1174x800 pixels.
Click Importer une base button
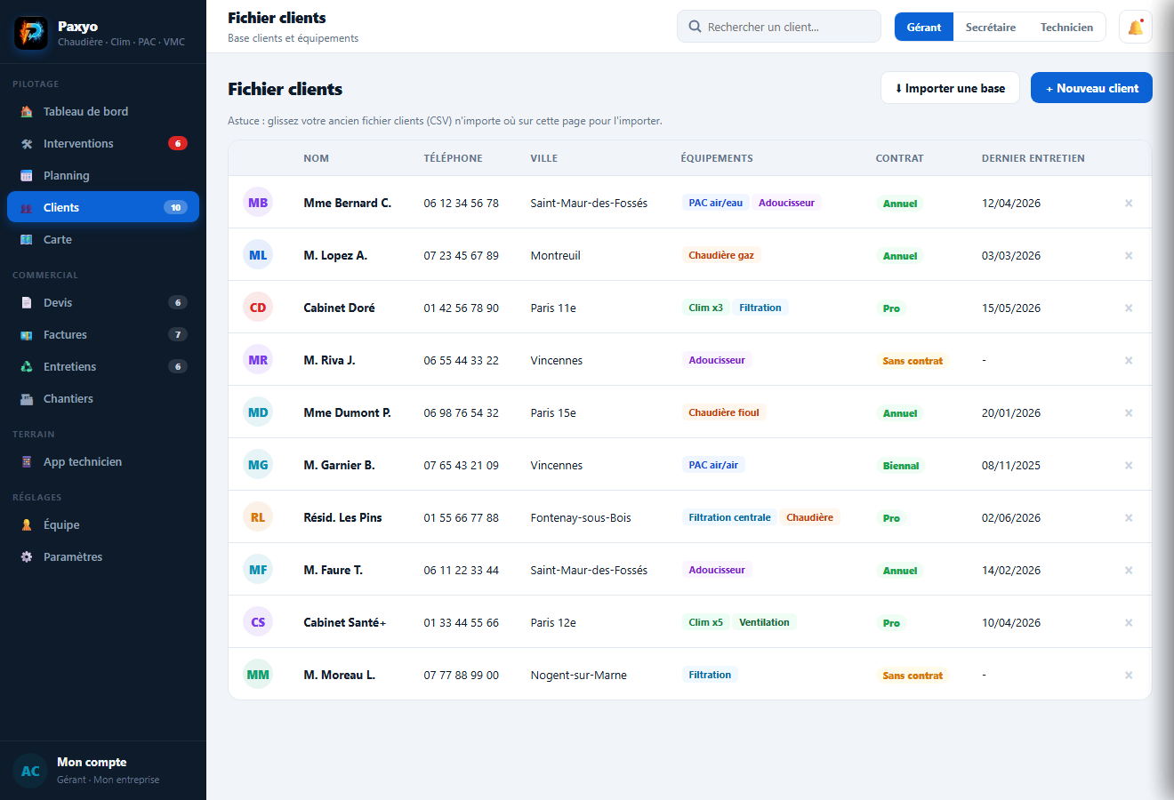pyautogui.click(x=950, y=88)
